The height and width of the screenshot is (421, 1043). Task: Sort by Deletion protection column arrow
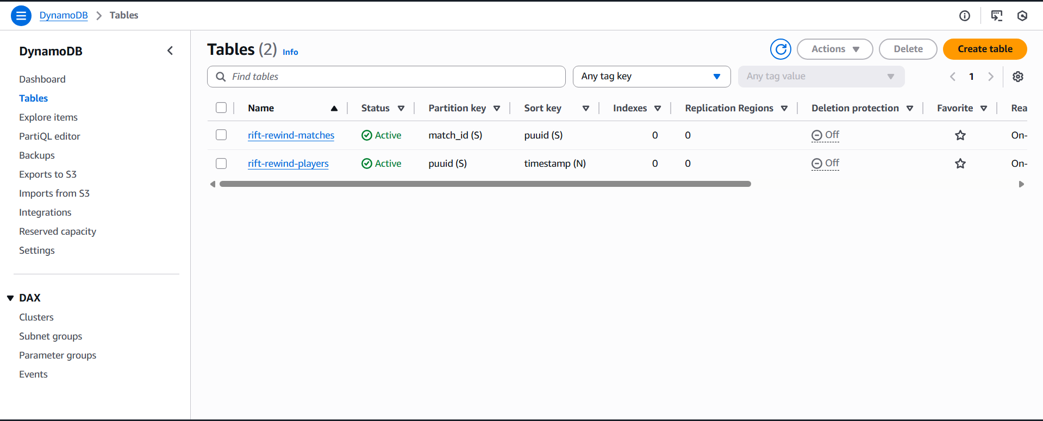tap(910, 109)
